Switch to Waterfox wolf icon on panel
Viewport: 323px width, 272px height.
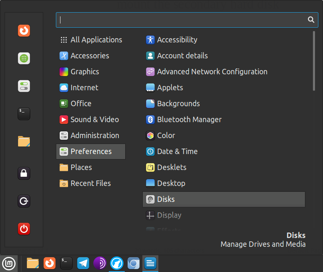[x=117, y=263]
